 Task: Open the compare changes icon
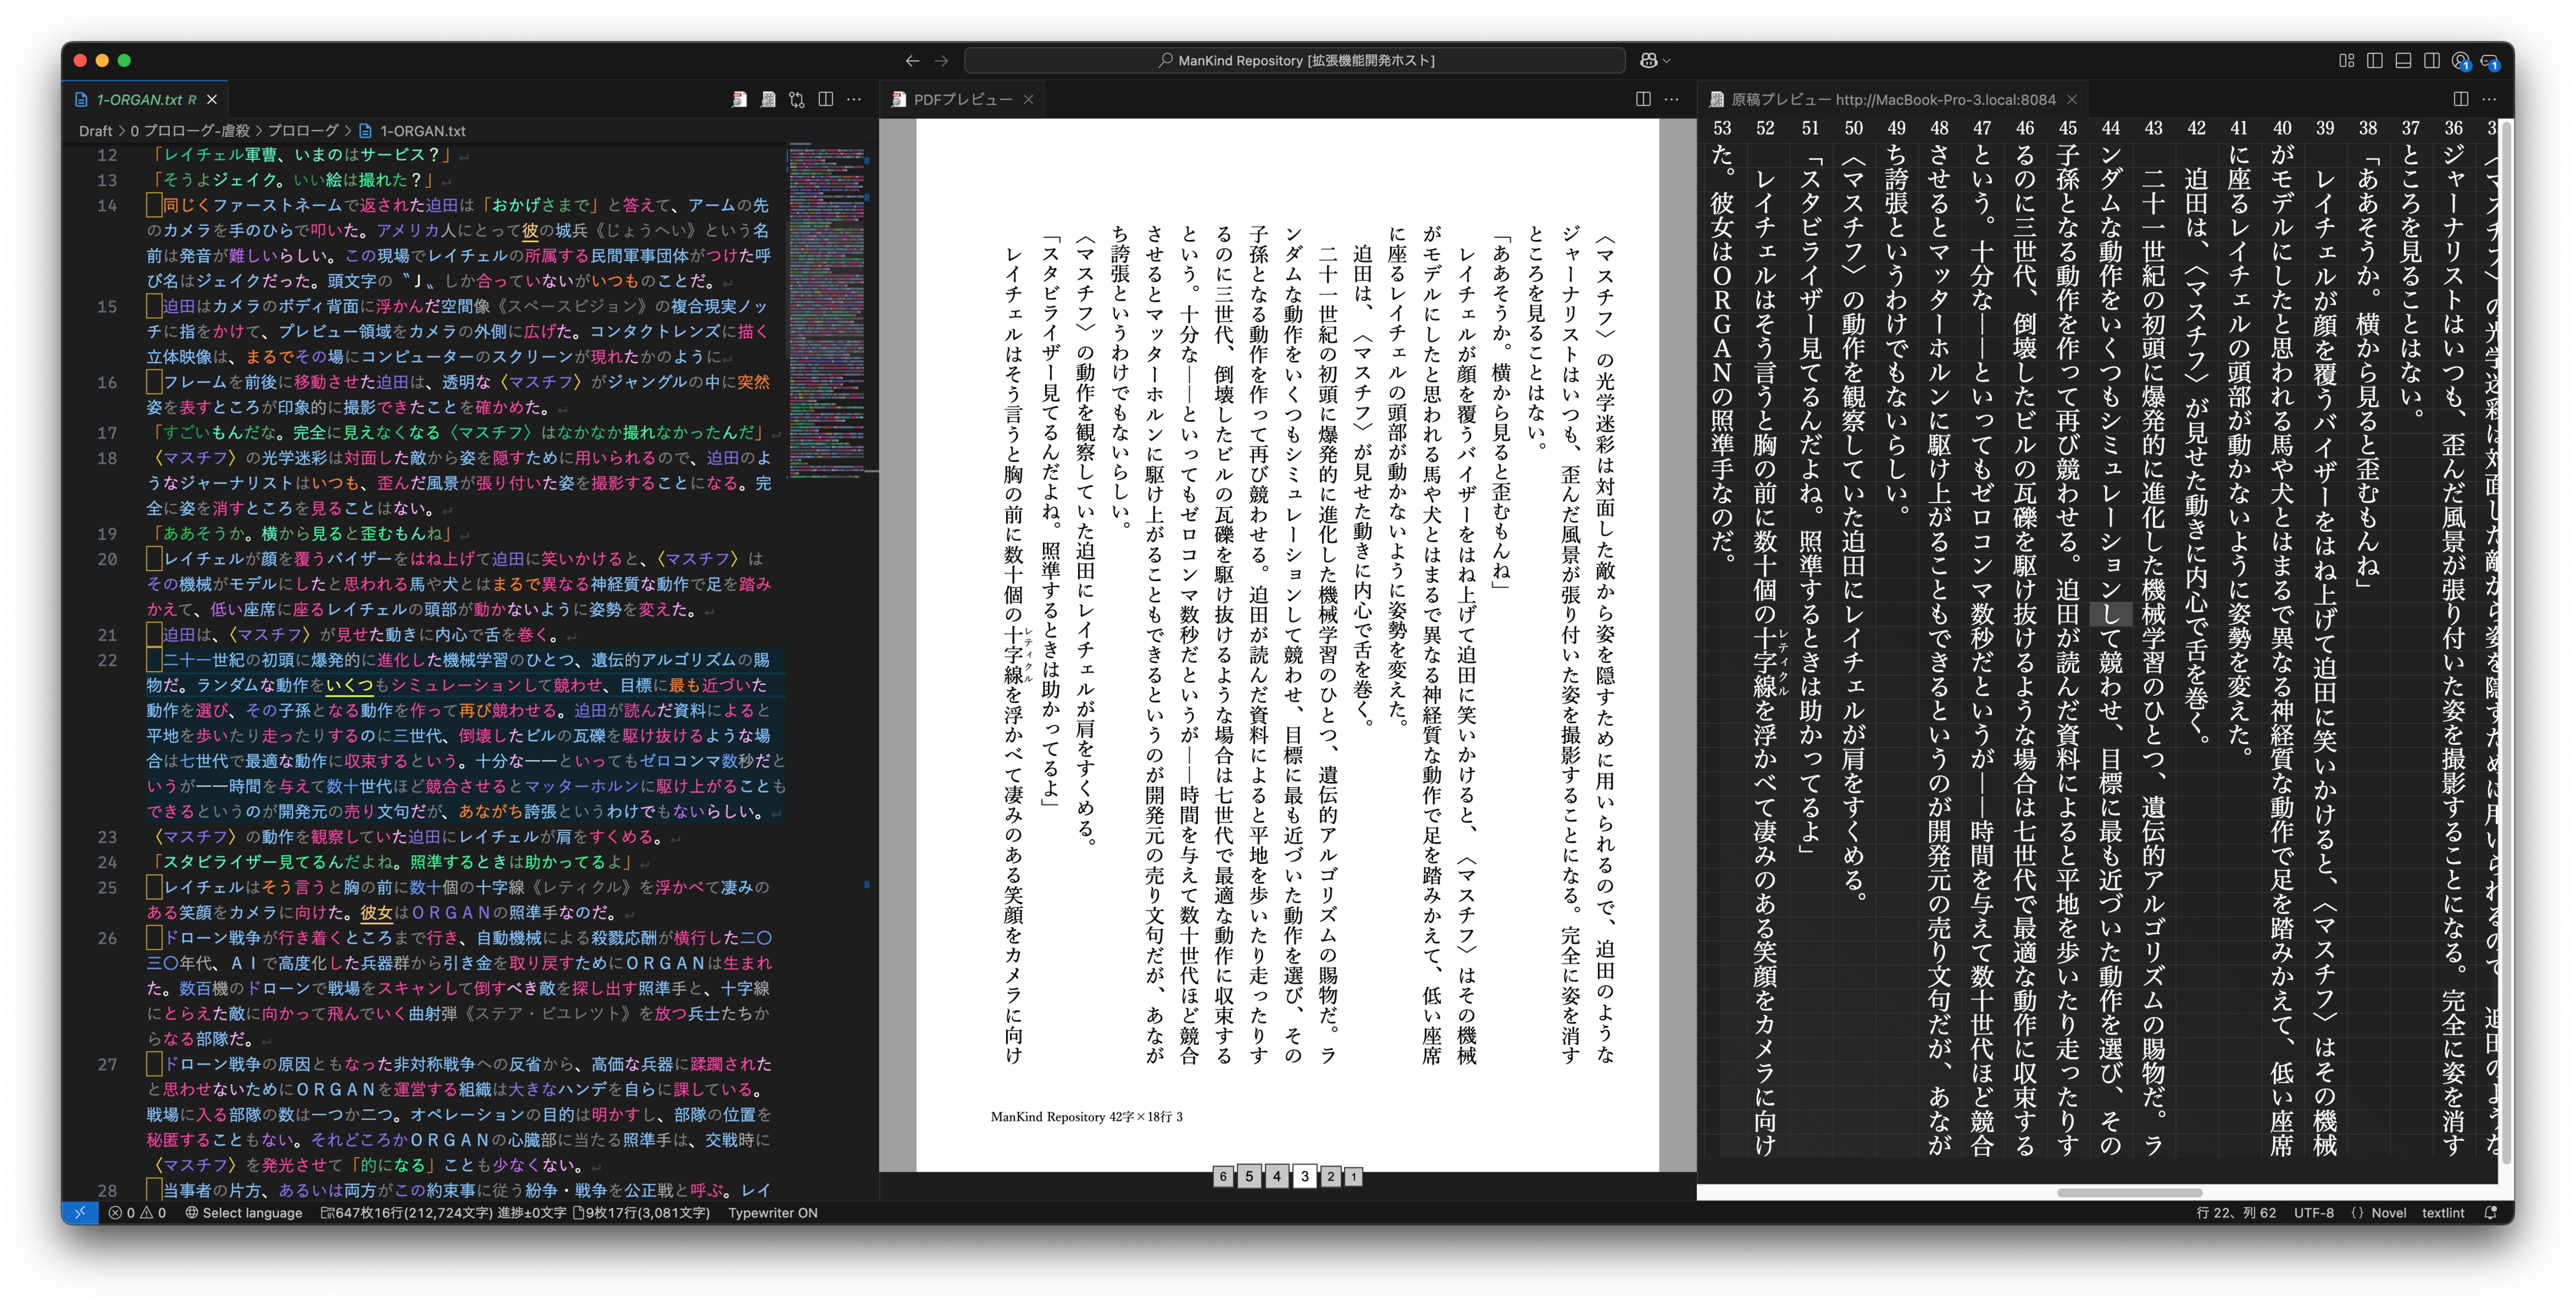coord(797,100)
